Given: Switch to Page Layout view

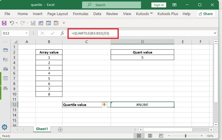Looking at the screenshot, I should coord(150,136).
